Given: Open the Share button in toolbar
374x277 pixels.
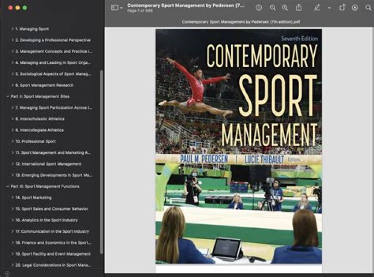Looking at the screenshot, I should (x=299, y=8).
